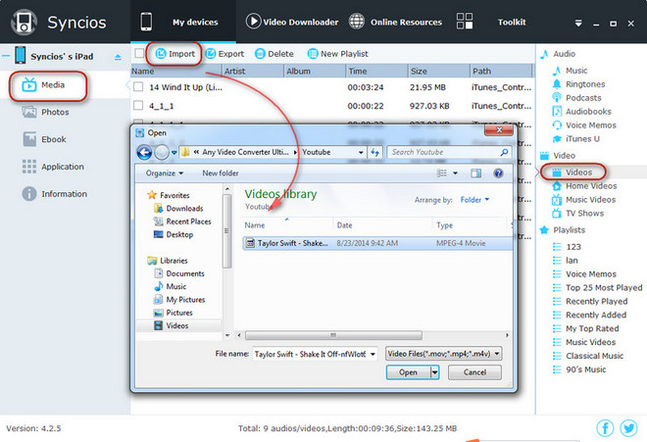Open the Video Files type filter

[x=443, y=354]
